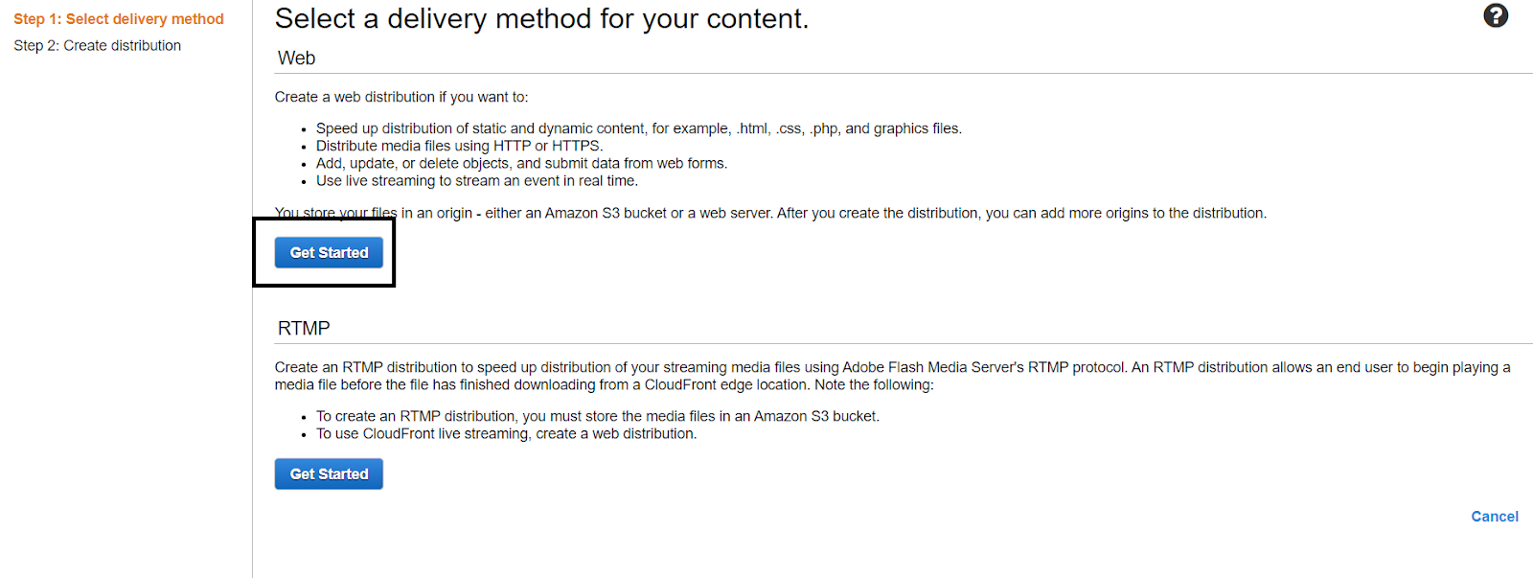The height and width of the screenshot is (578, 1533).
Task: Click the CloudFront live streaming bullet
Action: coord(506,433)
